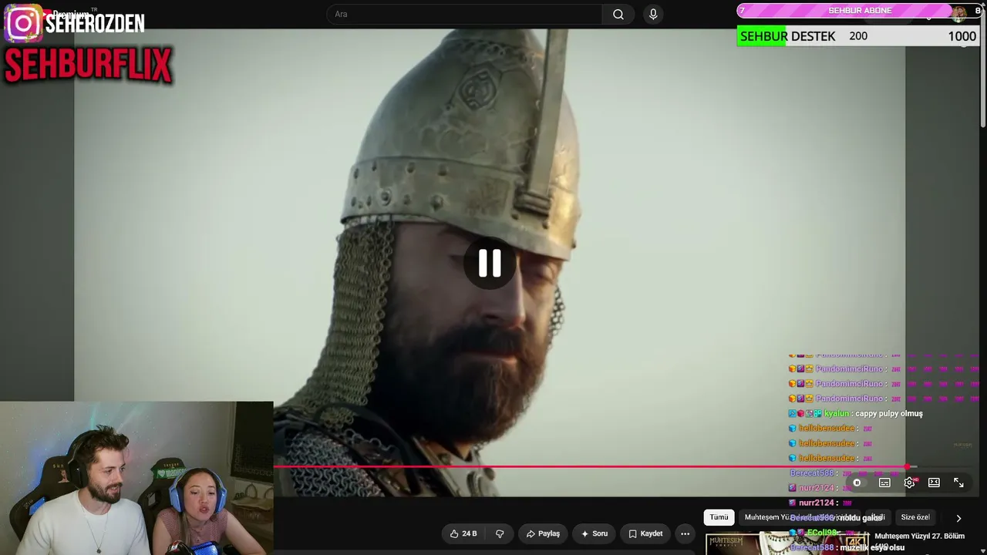Image resolution: width=987 pixels, height=555 pixels.
Task: Start voice search with the microphone icon
Action: 653,14
